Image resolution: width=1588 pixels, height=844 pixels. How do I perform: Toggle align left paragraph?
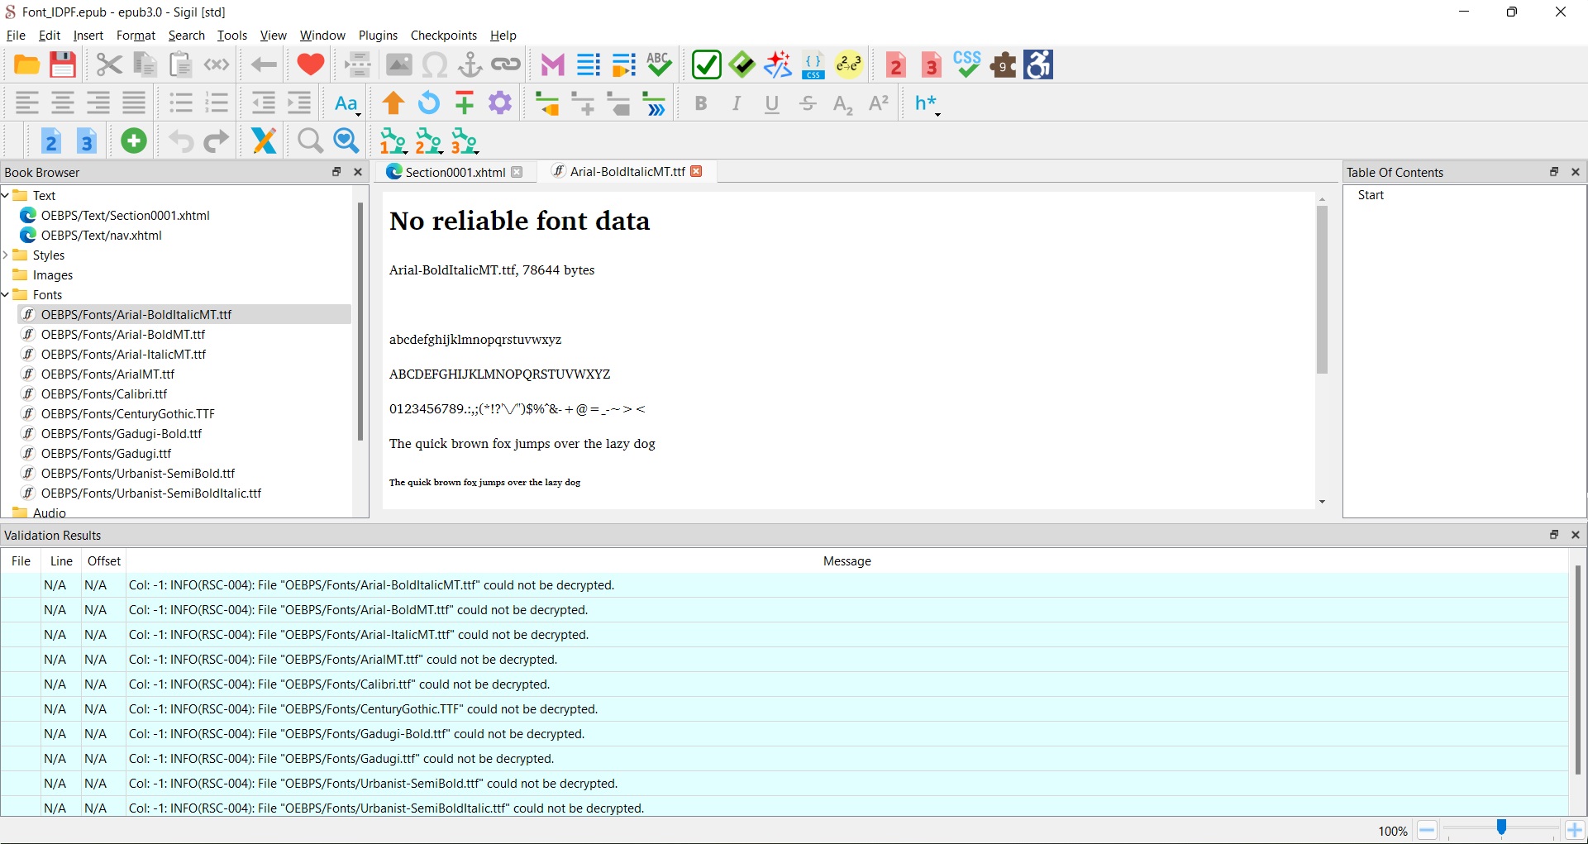pyautogui.click(x=27, y=103)
